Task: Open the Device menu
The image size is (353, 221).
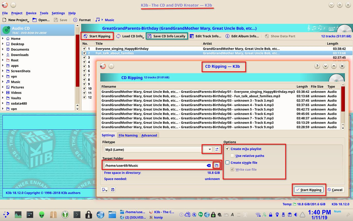Action: pyautogui.click(x=31, y=13)
